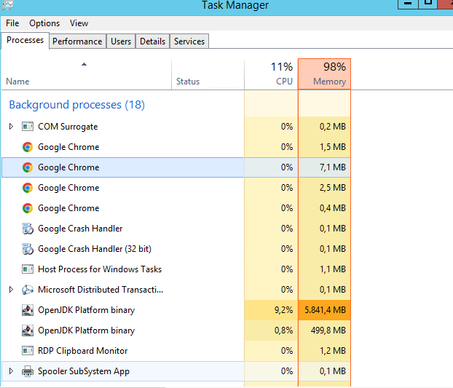The height and width of the screenshot is (388, 453).
Task: Click Chrome icon in 0,4 MB row
Action: click(x=28, y=208)
